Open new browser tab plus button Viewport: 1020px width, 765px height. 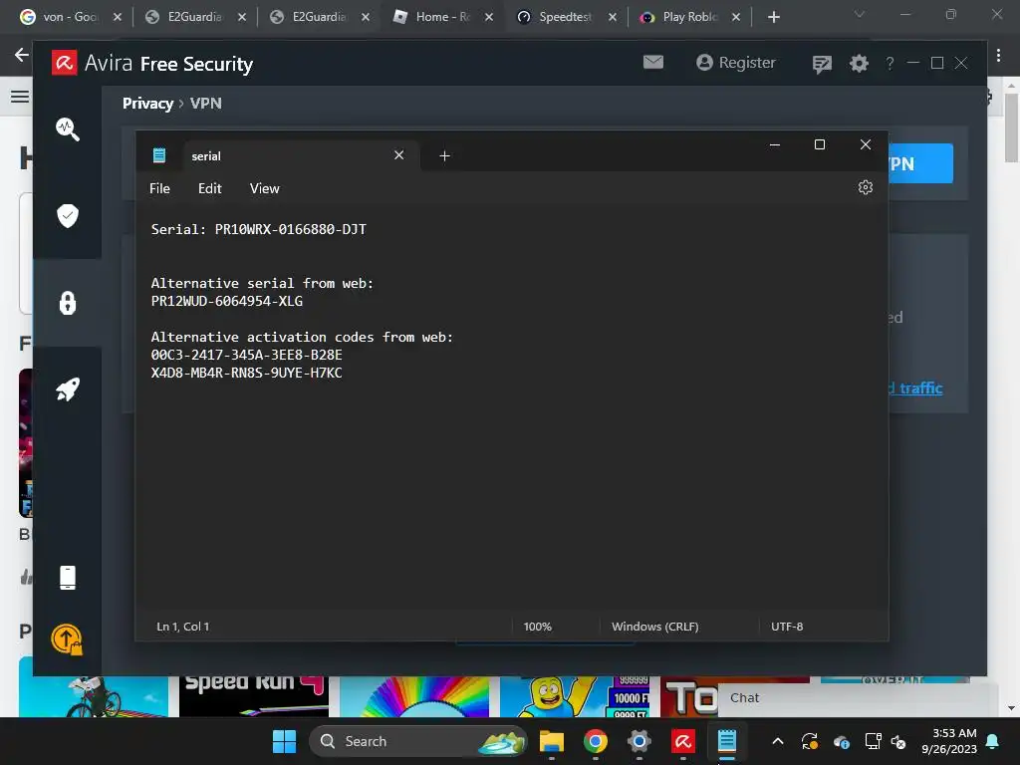pyautogui.click(x=773, y=17)
